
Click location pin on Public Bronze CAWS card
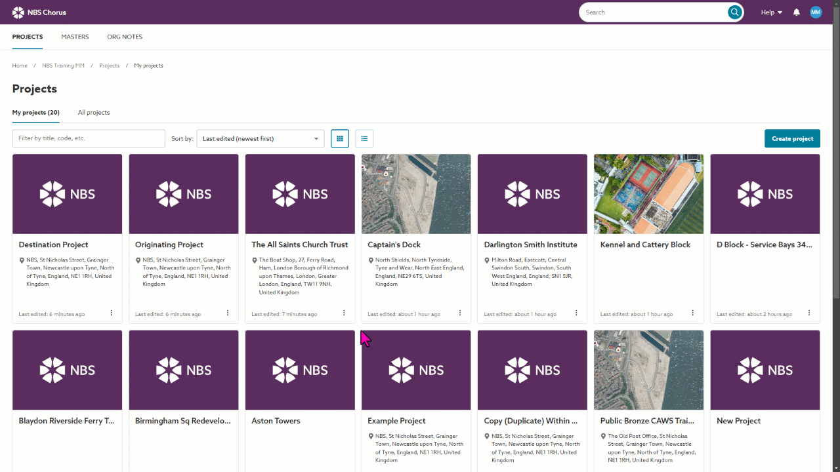(x=603, y=437)
